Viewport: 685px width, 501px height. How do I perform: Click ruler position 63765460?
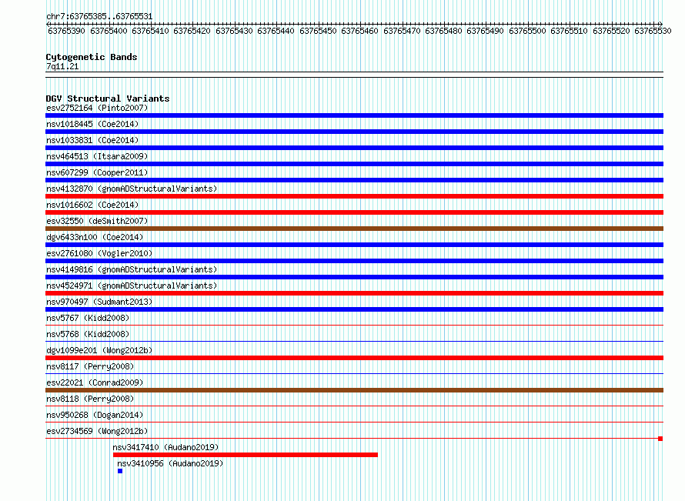pos(359,31)
